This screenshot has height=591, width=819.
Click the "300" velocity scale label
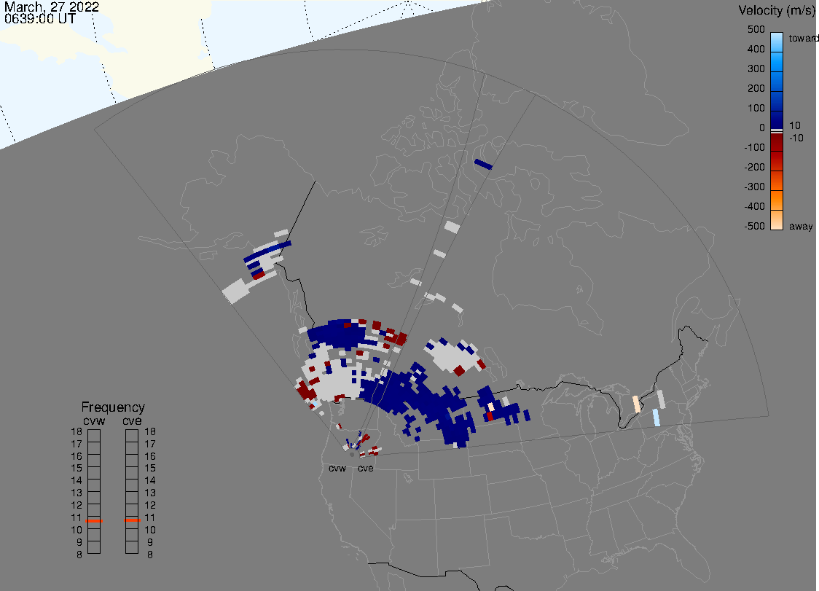tap(756, 69)
